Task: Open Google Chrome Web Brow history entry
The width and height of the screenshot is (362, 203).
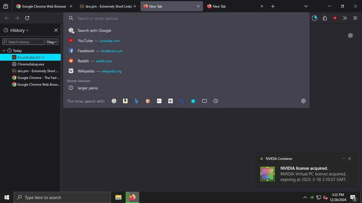Action: (31, 85)
